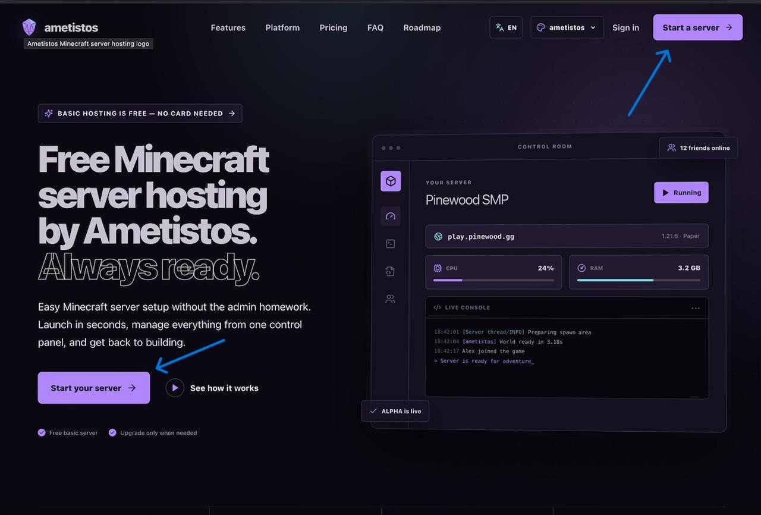Image resolution: width=761 pixels, height=515 pixels.
Task: Click the Upgrade only when needed checkmark icon
Action: tap(112, 433)
